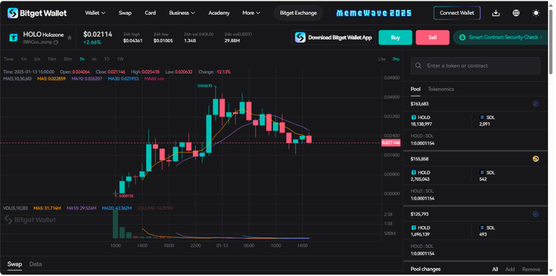Open the Swap menu item

(124, 13)
